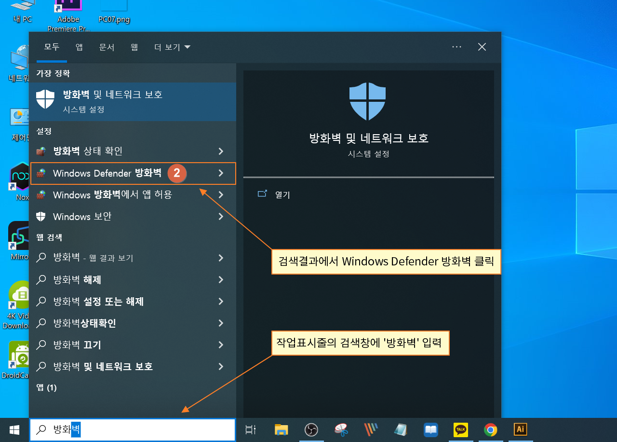Click the 방화벽 설정 또는 해제 suggestion
The width and height of the screenshot is (617, 442).
133,302
